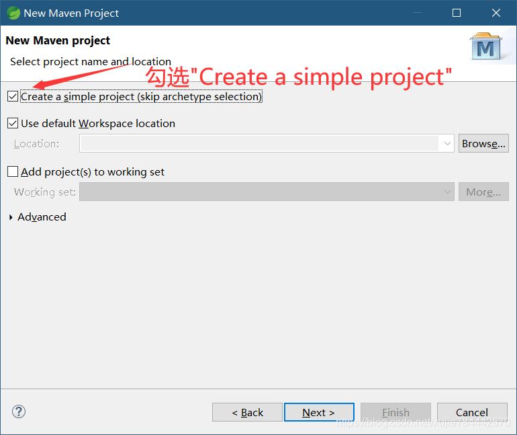
Task: Click the 'Select project name and location' text
Action: coord(91,62)
